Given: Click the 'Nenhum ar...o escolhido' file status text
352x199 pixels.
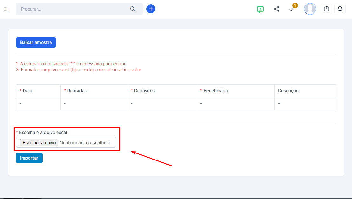Looking at the screenshot, I should [x=85, y=143].
